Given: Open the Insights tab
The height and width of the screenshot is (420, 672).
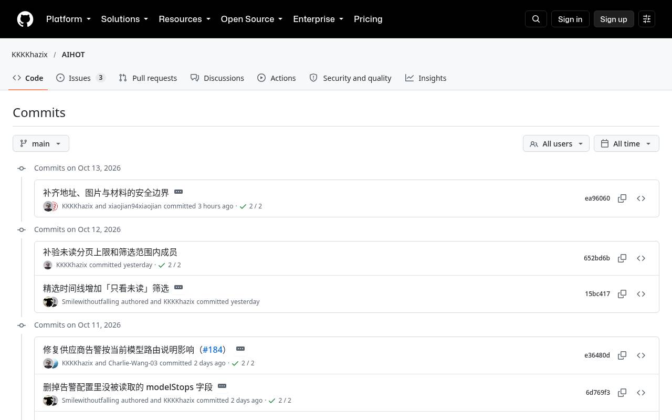Looking at the screenshot, I should click(x=426, y=78).
